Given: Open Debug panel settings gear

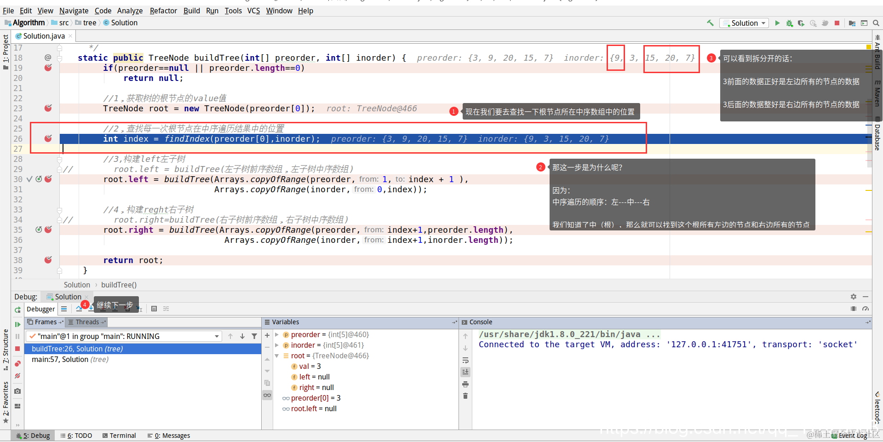Looking at the screenshot, I should click(854, 297).
